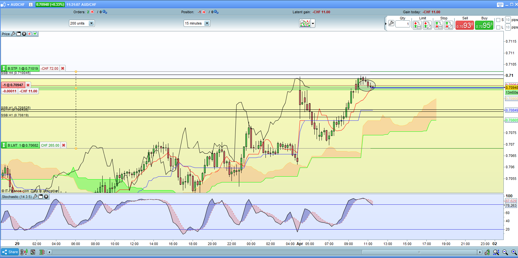Screen dimensions: 518x258
Task: Click the second Stop order icon
Action: coord(449,25)
